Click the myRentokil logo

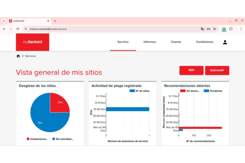(33, 42)
